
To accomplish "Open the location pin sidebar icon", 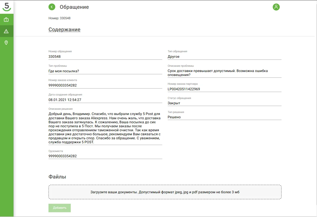I will pyautogui.click(x=6, y=43).
